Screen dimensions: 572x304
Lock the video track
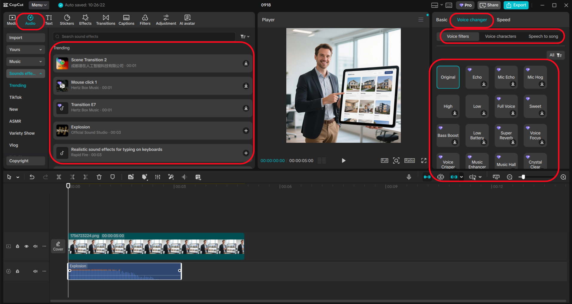(x=18, y=246)
